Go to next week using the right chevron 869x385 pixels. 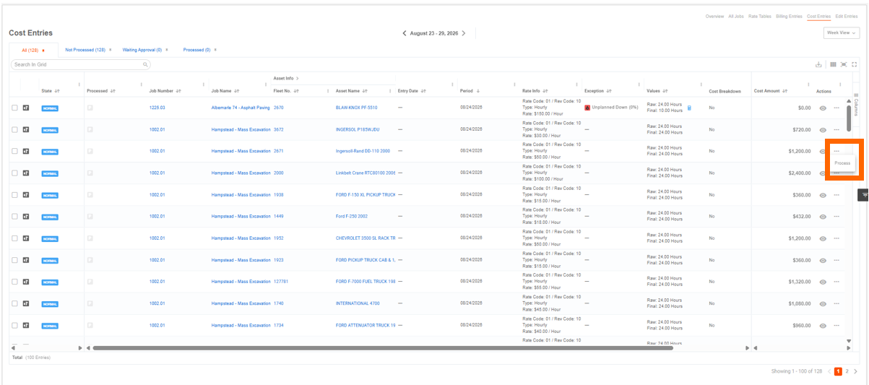[464, 33]
